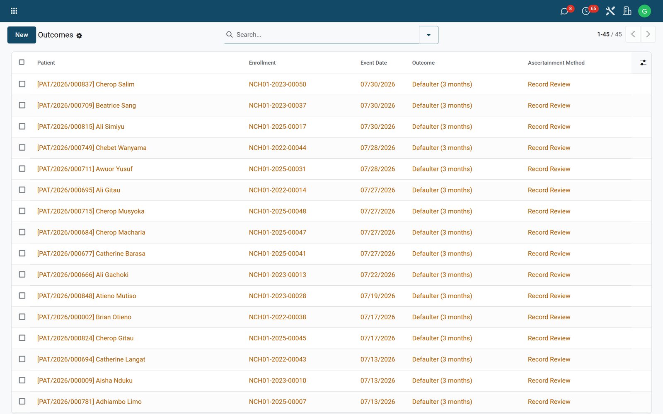Open conversations chat bubble icon

click(x=564, y=11)
